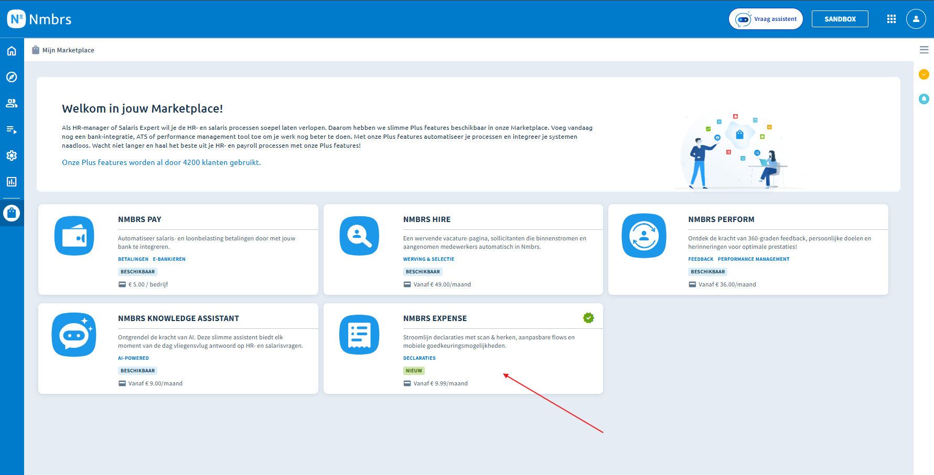Click the Vanaf € 36.00/maand price
This screenshot has width=934, height=475.
[x=727, y=284]
